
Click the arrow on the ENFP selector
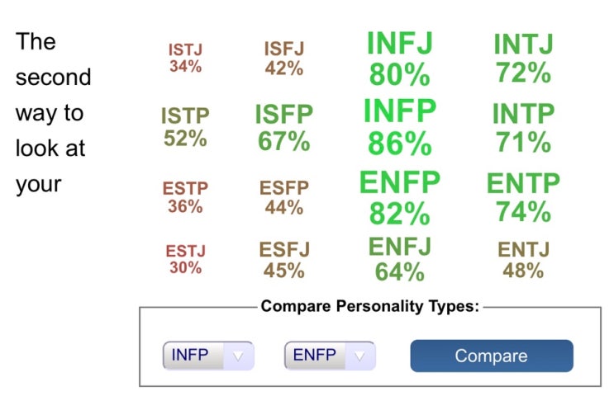point(359,356)
